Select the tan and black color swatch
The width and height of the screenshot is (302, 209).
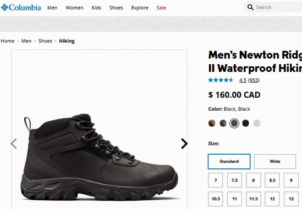212,123
